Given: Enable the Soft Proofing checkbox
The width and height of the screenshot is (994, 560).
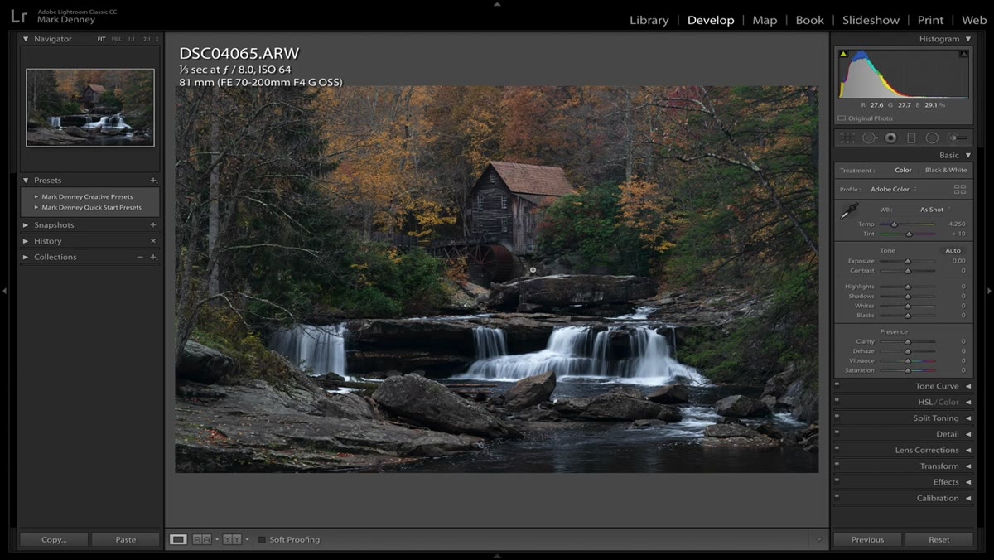Looking at the screenshot, I should (262, 540).
